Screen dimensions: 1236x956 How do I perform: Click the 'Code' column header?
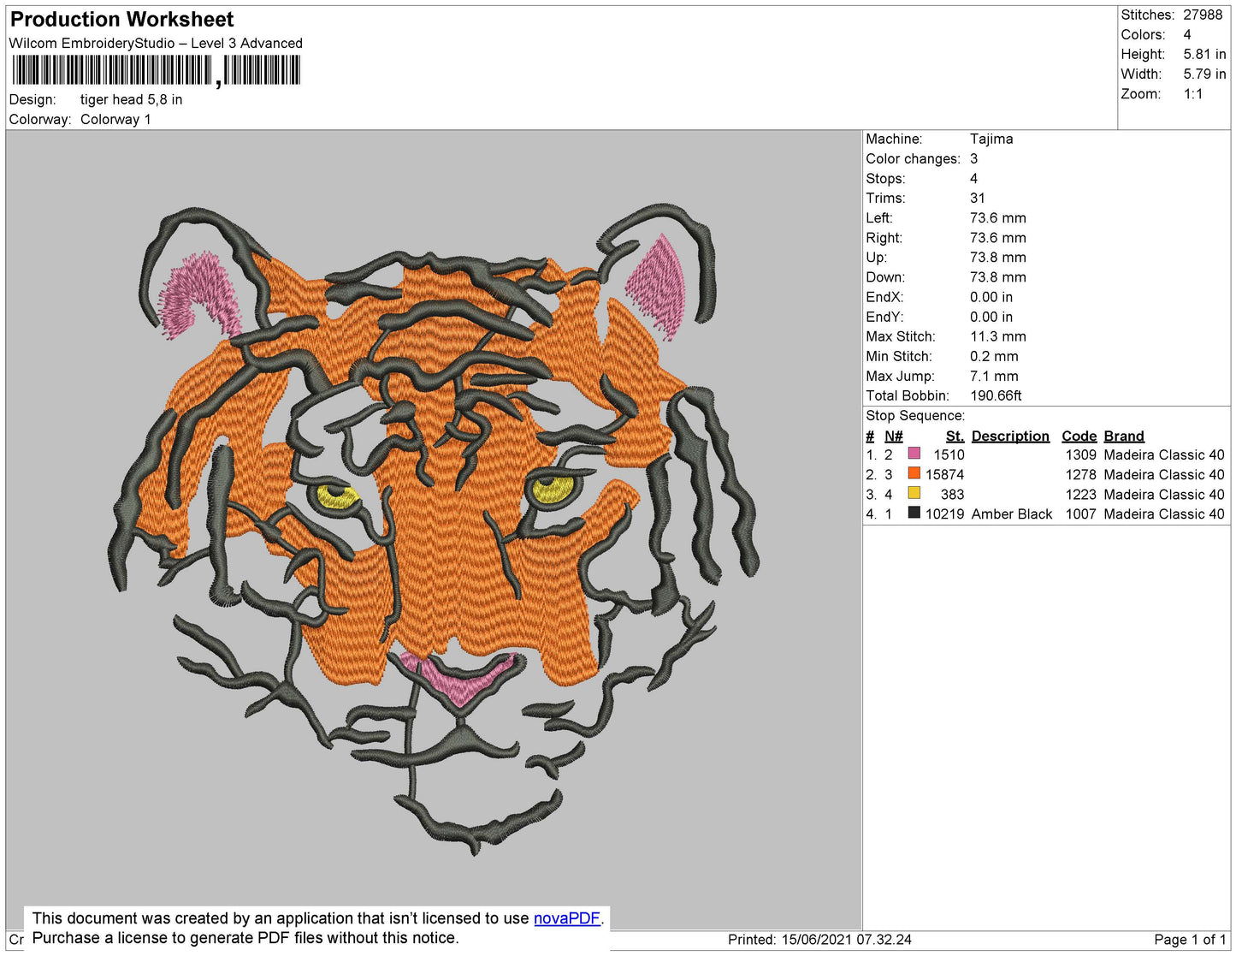click(1079, 436)
